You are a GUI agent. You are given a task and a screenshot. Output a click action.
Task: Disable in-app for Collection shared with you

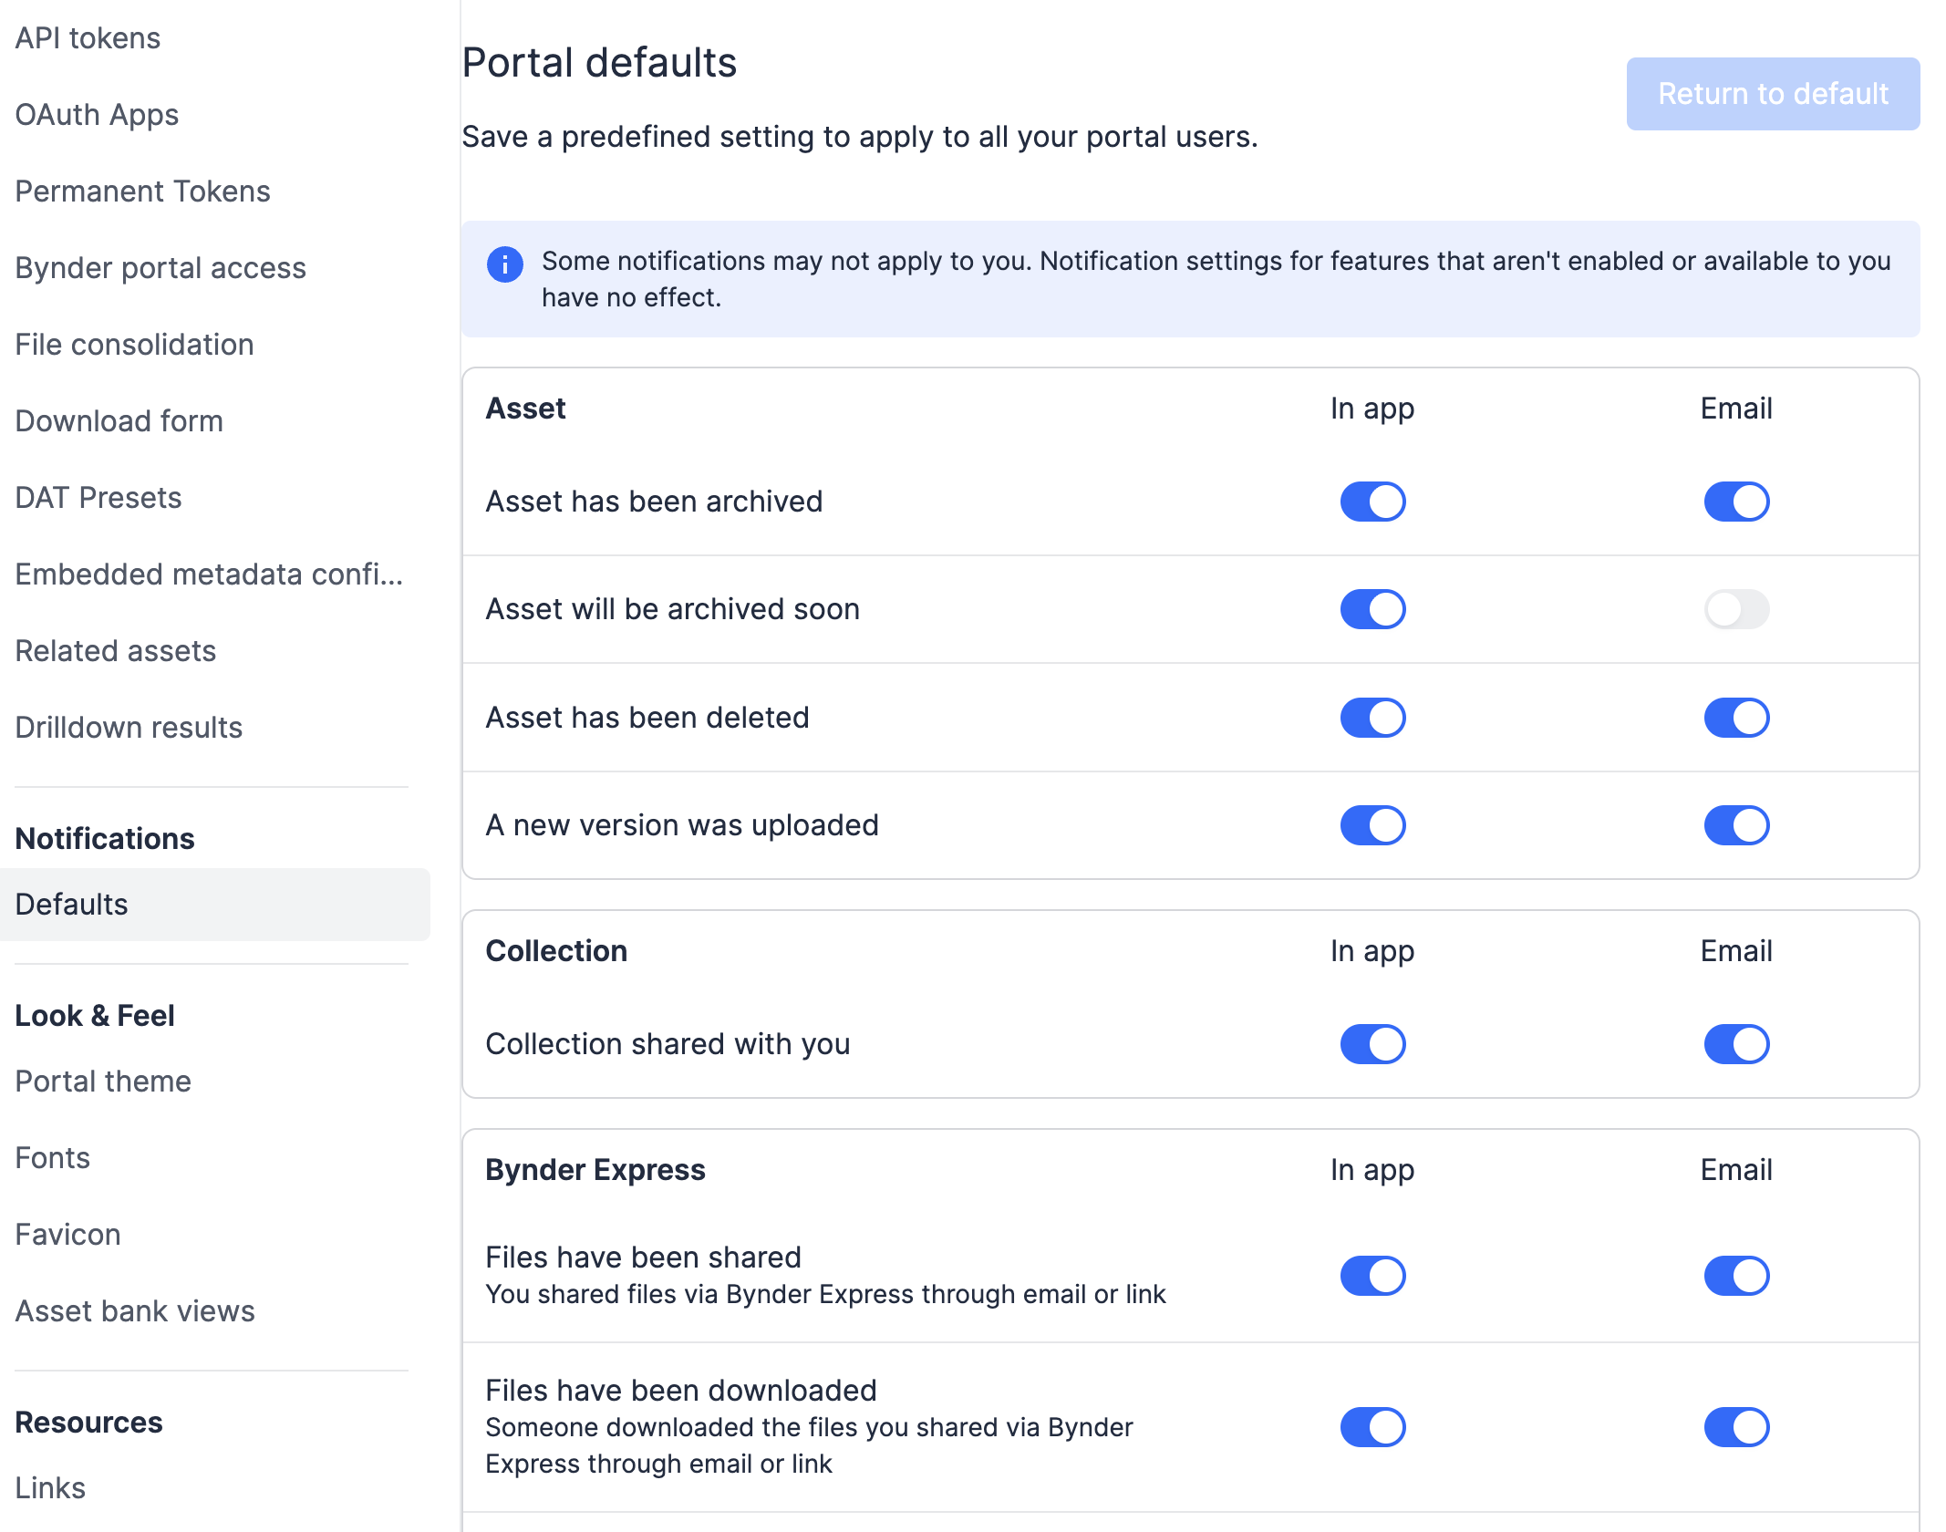tap(1372, 1044)
